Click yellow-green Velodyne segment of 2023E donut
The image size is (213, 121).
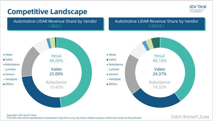150,44
